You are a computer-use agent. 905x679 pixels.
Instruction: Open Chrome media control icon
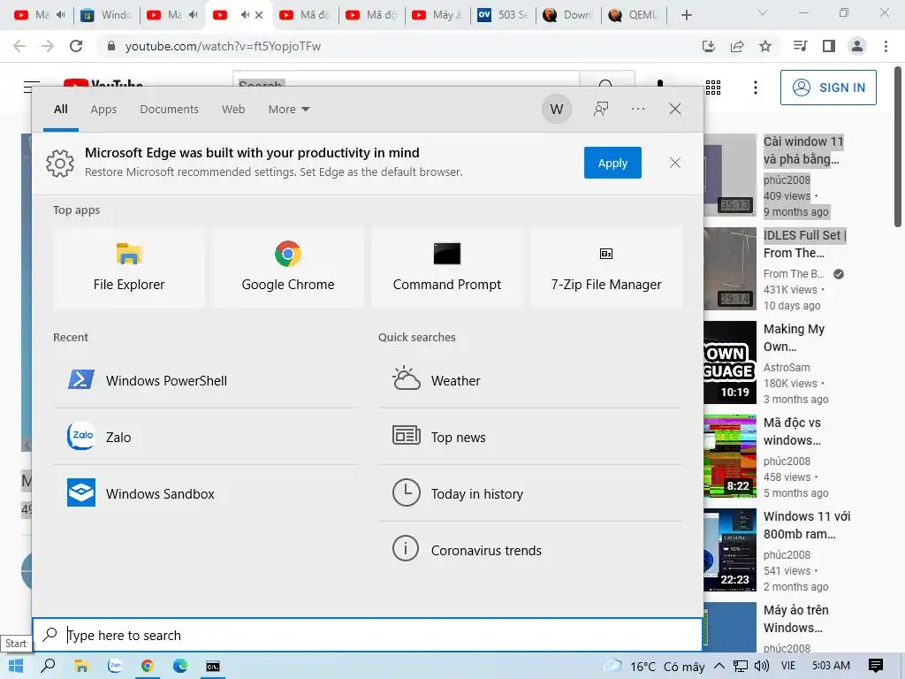tap(800, 46)
